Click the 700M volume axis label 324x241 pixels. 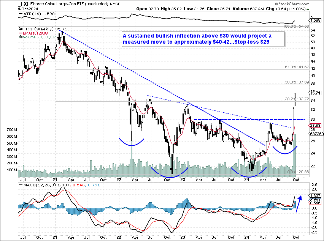[12, 130]
